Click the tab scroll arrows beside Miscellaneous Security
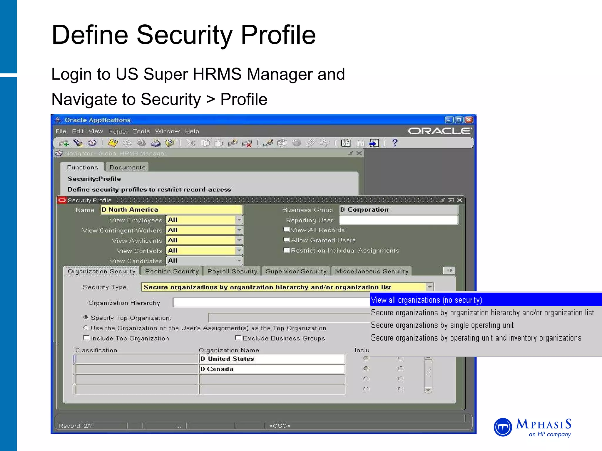This screenshot has height=451, width=602. pos(449,270)
